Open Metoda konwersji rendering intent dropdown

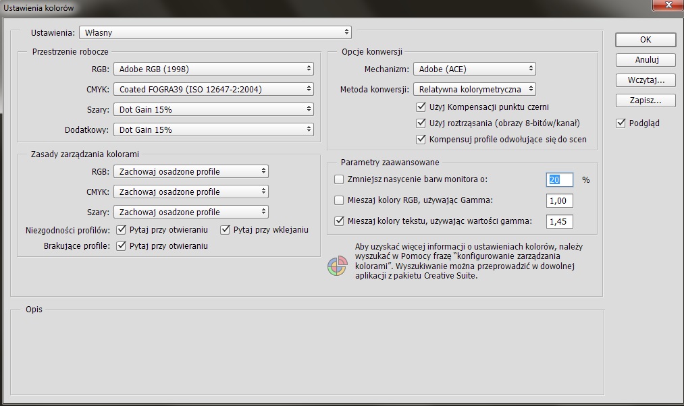(475, 89)
